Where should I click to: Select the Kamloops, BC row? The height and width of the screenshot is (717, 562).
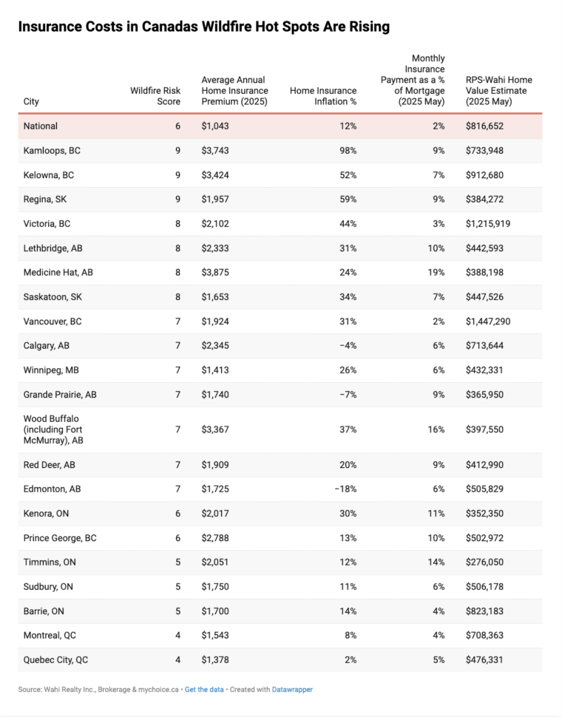coord(280,151)
